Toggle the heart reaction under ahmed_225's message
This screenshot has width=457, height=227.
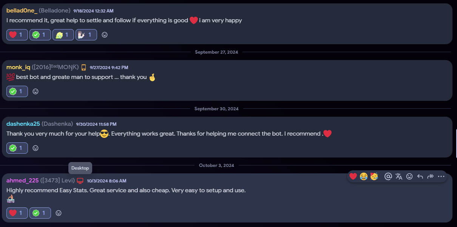pyautogui.click(x=17, y=213)
